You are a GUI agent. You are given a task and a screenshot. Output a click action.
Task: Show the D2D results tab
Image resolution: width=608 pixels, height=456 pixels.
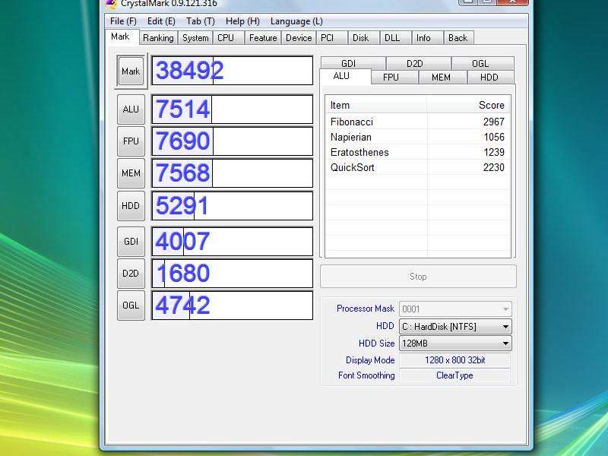414,64
